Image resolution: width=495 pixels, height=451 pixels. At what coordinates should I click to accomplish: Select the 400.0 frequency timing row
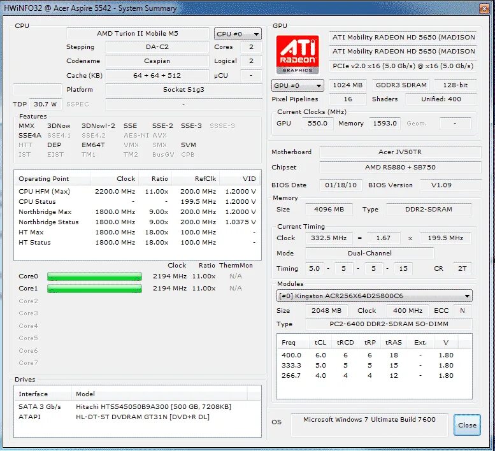374,355
